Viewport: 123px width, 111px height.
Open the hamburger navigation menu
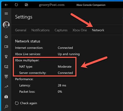point(6,13)
